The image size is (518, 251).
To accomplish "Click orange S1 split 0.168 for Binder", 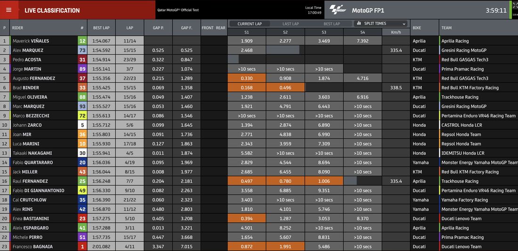I will pos(246,88).
